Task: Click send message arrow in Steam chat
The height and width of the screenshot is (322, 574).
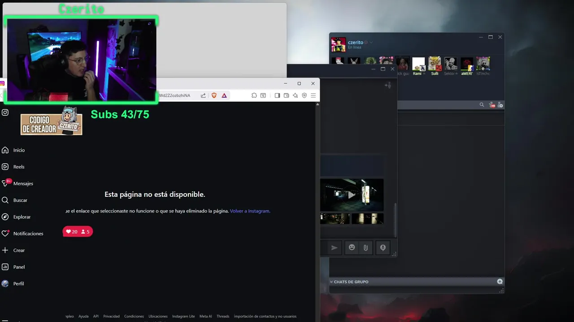Action: click(x=334, y=247)
